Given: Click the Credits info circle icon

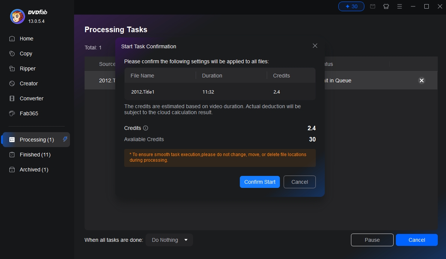Looking at the screenshot, I should coord(146,128).
